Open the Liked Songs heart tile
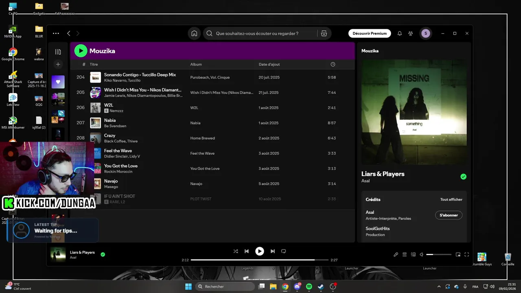 pos(58,82)
